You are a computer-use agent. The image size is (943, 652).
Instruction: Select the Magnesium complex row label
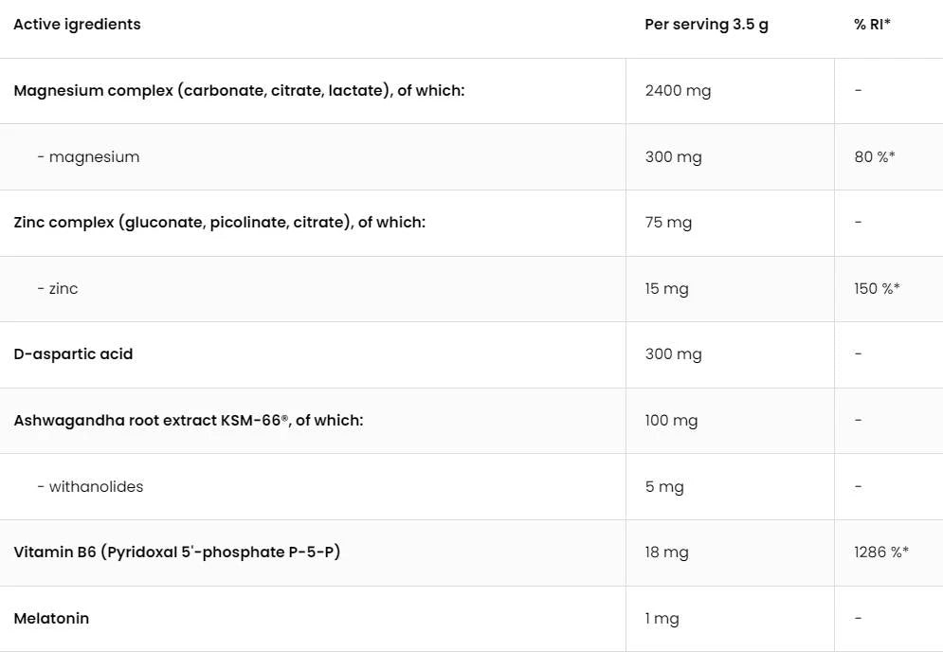[239, 91]
